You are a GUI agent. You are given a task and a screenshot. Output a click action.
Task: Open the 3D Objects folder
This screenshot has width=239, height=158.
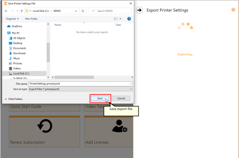click(x=17, y=38)
